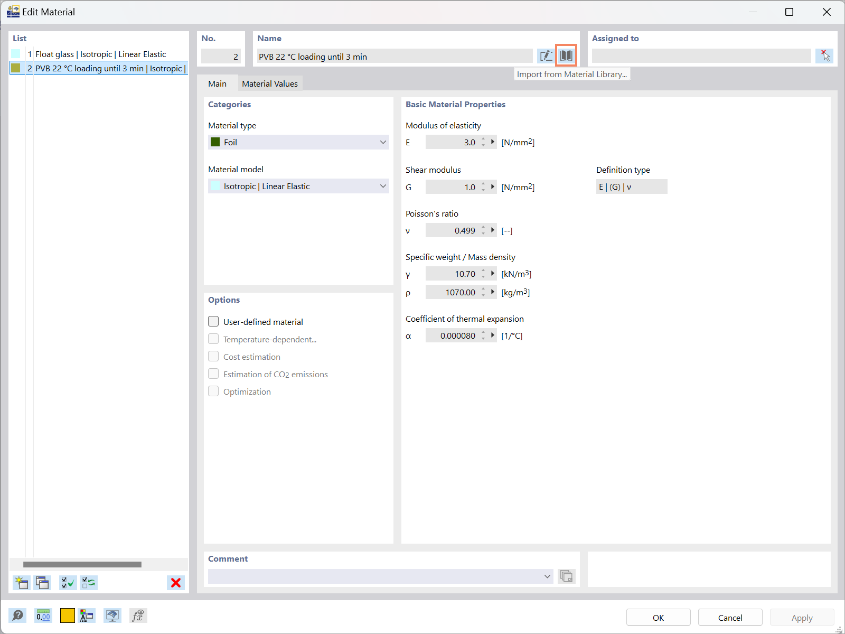Screen dimensions: 845x634
Task: Open the units and decimal places settings
Action: point(43,616)
